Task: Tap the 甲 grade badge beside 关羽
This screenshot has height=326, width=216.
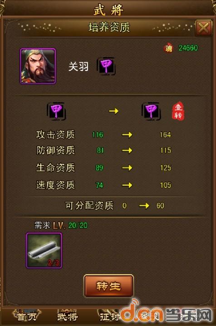Action: tap(106, 66)
